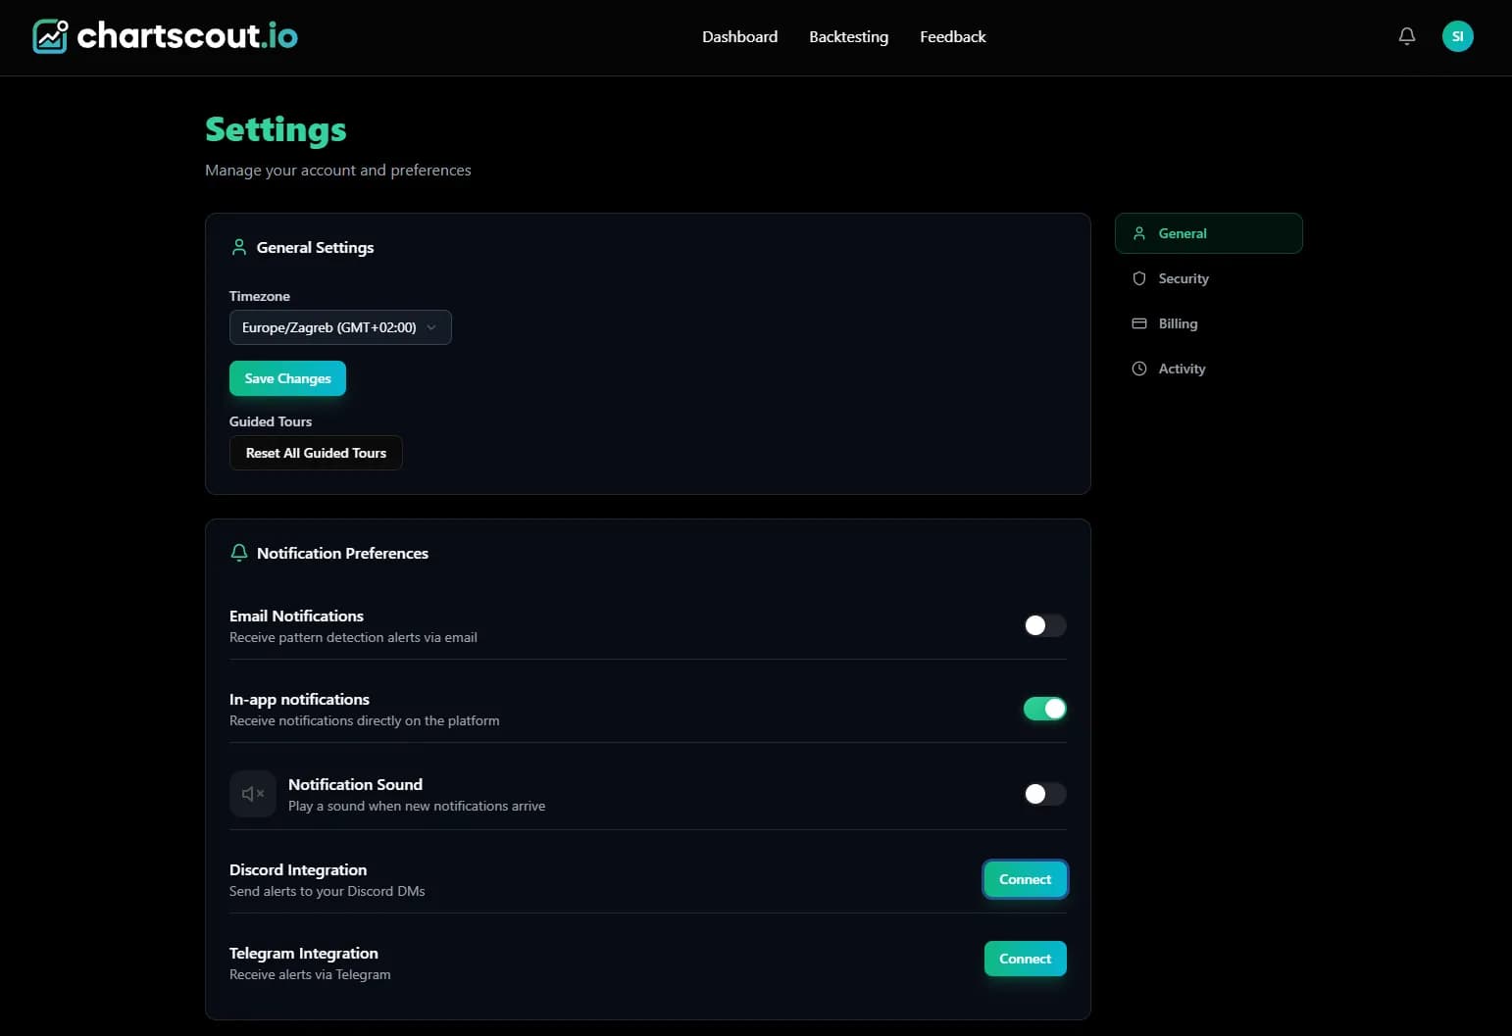Click the Save Changes button
Screen dimensions: 1512x1036
(287, 378)
